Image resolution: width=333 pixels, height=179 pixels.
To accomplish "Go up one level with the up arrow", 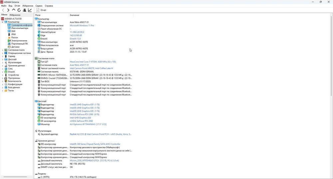I will pyautogui.click(x=14, y=10).
